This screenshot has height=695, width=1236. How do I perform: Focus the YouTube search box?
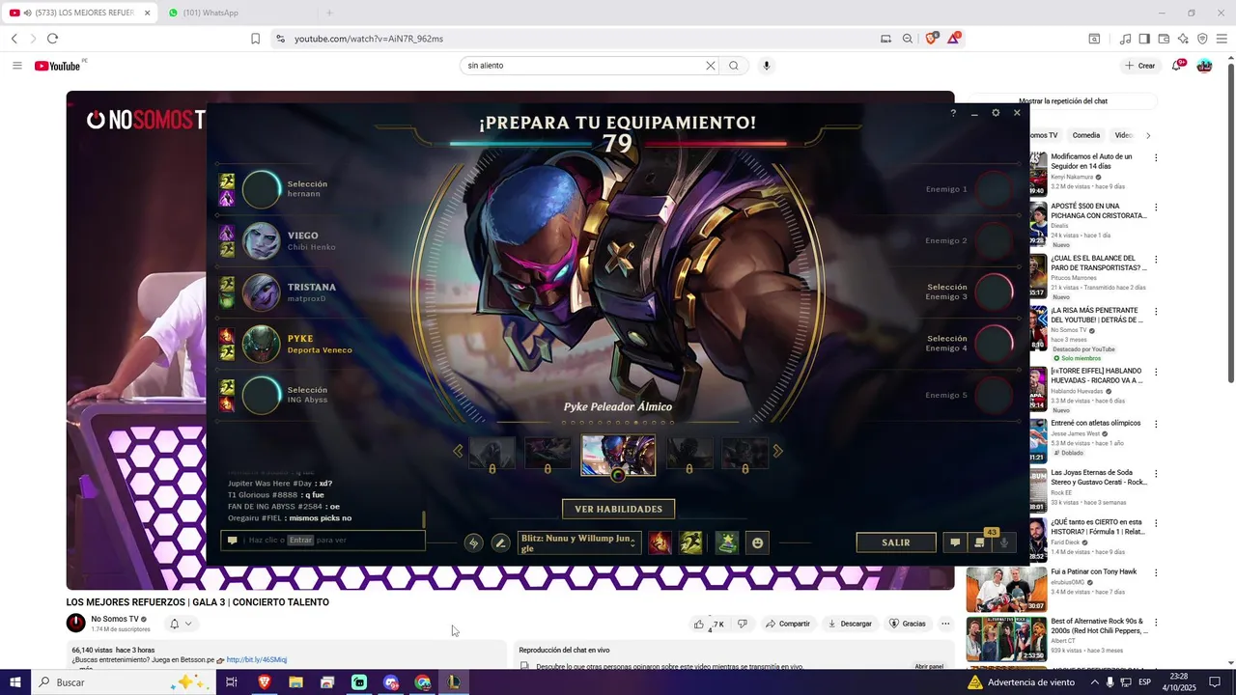click(x=584, y=66)
